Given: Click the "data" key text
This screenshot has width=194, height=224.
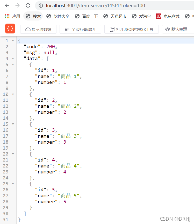Looking at the screenshot, I should pos(32,59).
